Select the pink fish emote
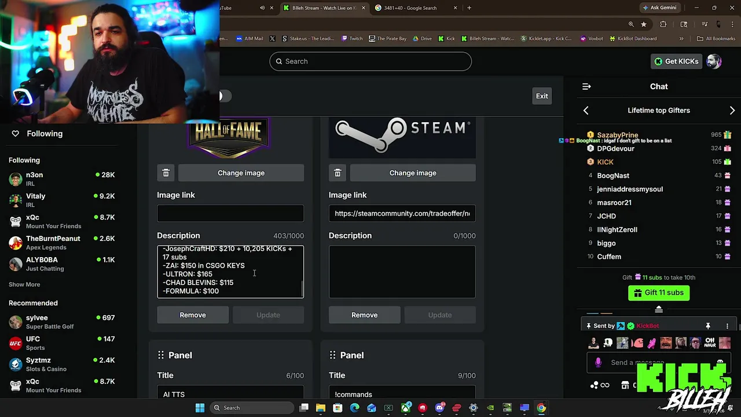741x417 pixels. (637, 343)
